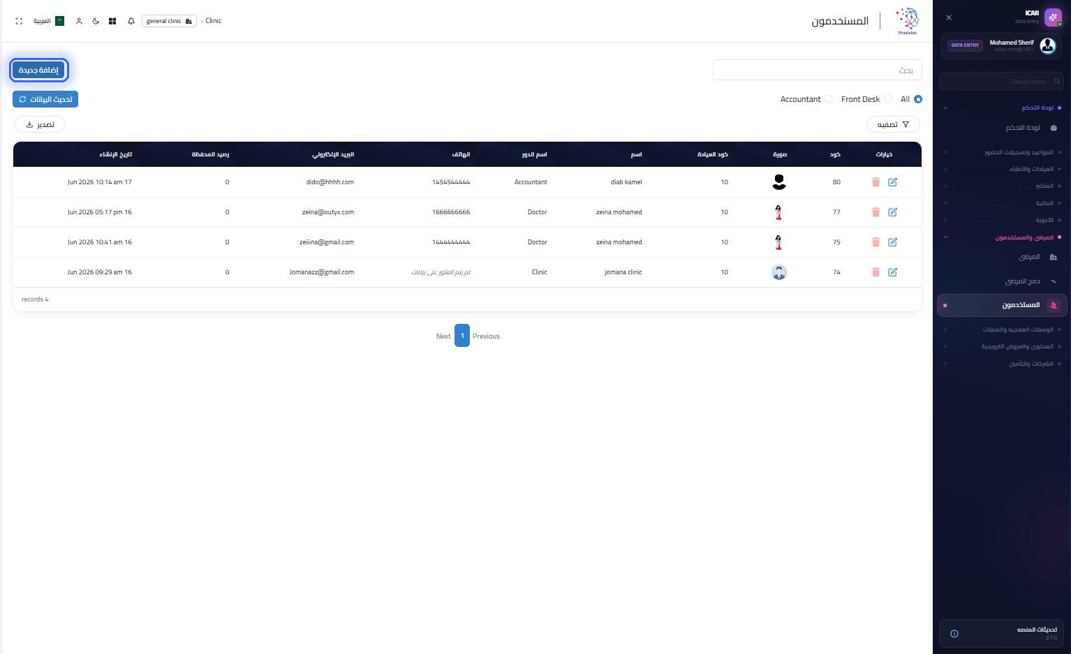Enter fullscreen with the expand icon

pyautogui.click(x=19, y=21)
